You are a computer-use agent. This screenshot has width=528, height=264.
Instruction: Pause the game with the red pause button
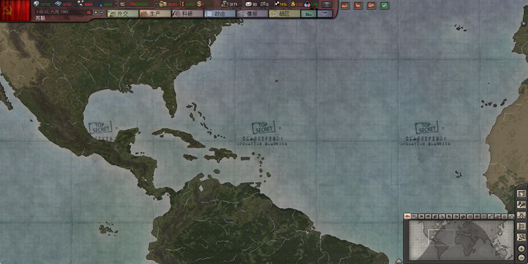click(89, 13)
